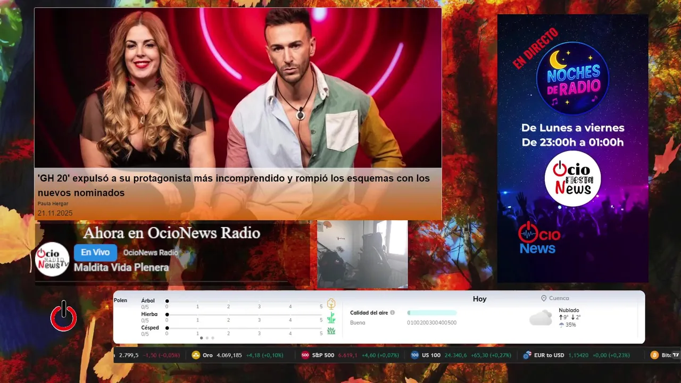Click the EUR to USD flag icon
The height and width of the screenshot is (383, 681).
(x=527, y=355)
